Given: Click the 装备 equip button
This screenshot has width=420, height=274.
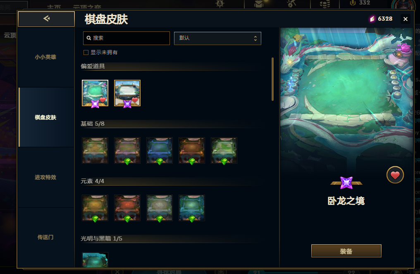Looking at the screenshot, I should [346, 251].
